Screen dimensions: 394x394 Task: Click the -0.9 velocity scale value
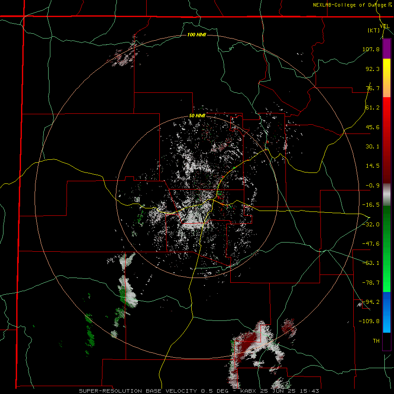coord(373,186)
